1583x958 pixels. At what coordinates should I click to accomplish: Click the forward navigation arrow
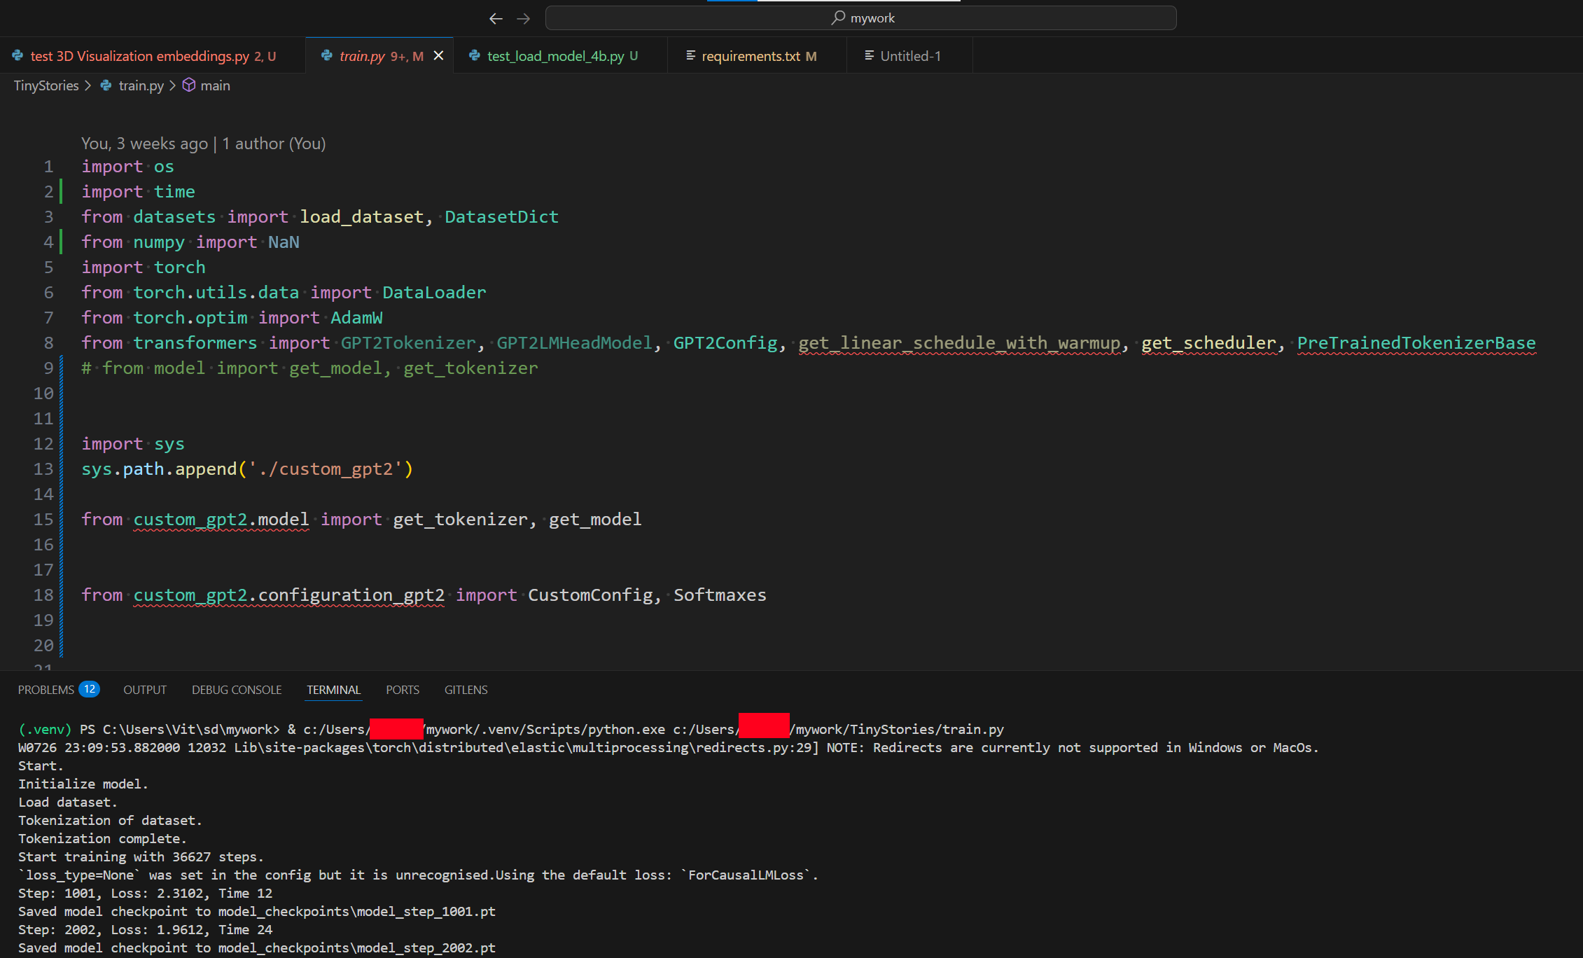523,19
